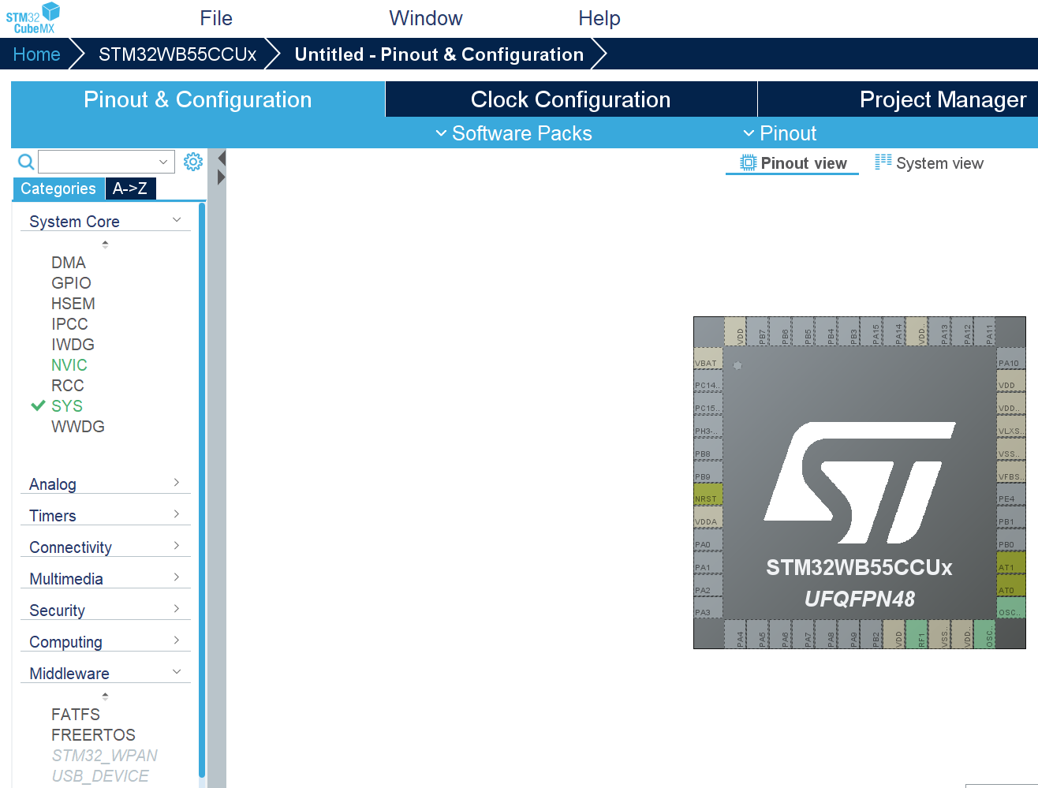This screenshot has height=788, width=1038.
Task: Switch to System view using its icon
Action: click(x=883, y=162)
